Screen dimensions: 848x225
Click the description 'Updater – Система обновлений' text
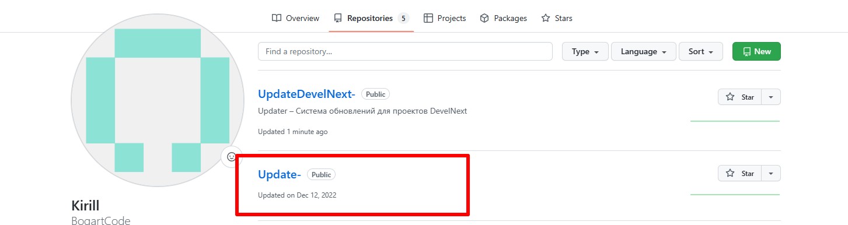pyautogui.click(x=362, y=111)
